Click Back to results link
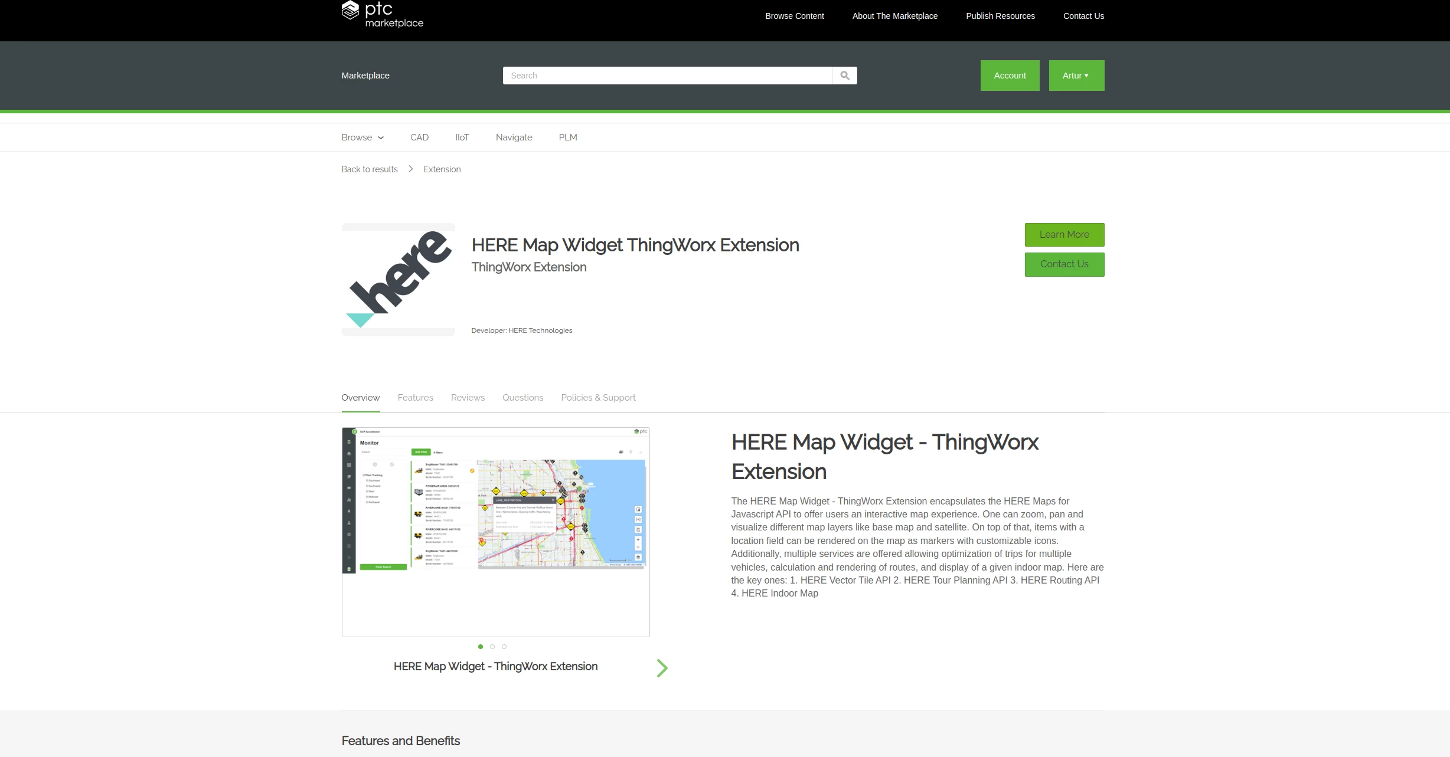 click(370, 169)
